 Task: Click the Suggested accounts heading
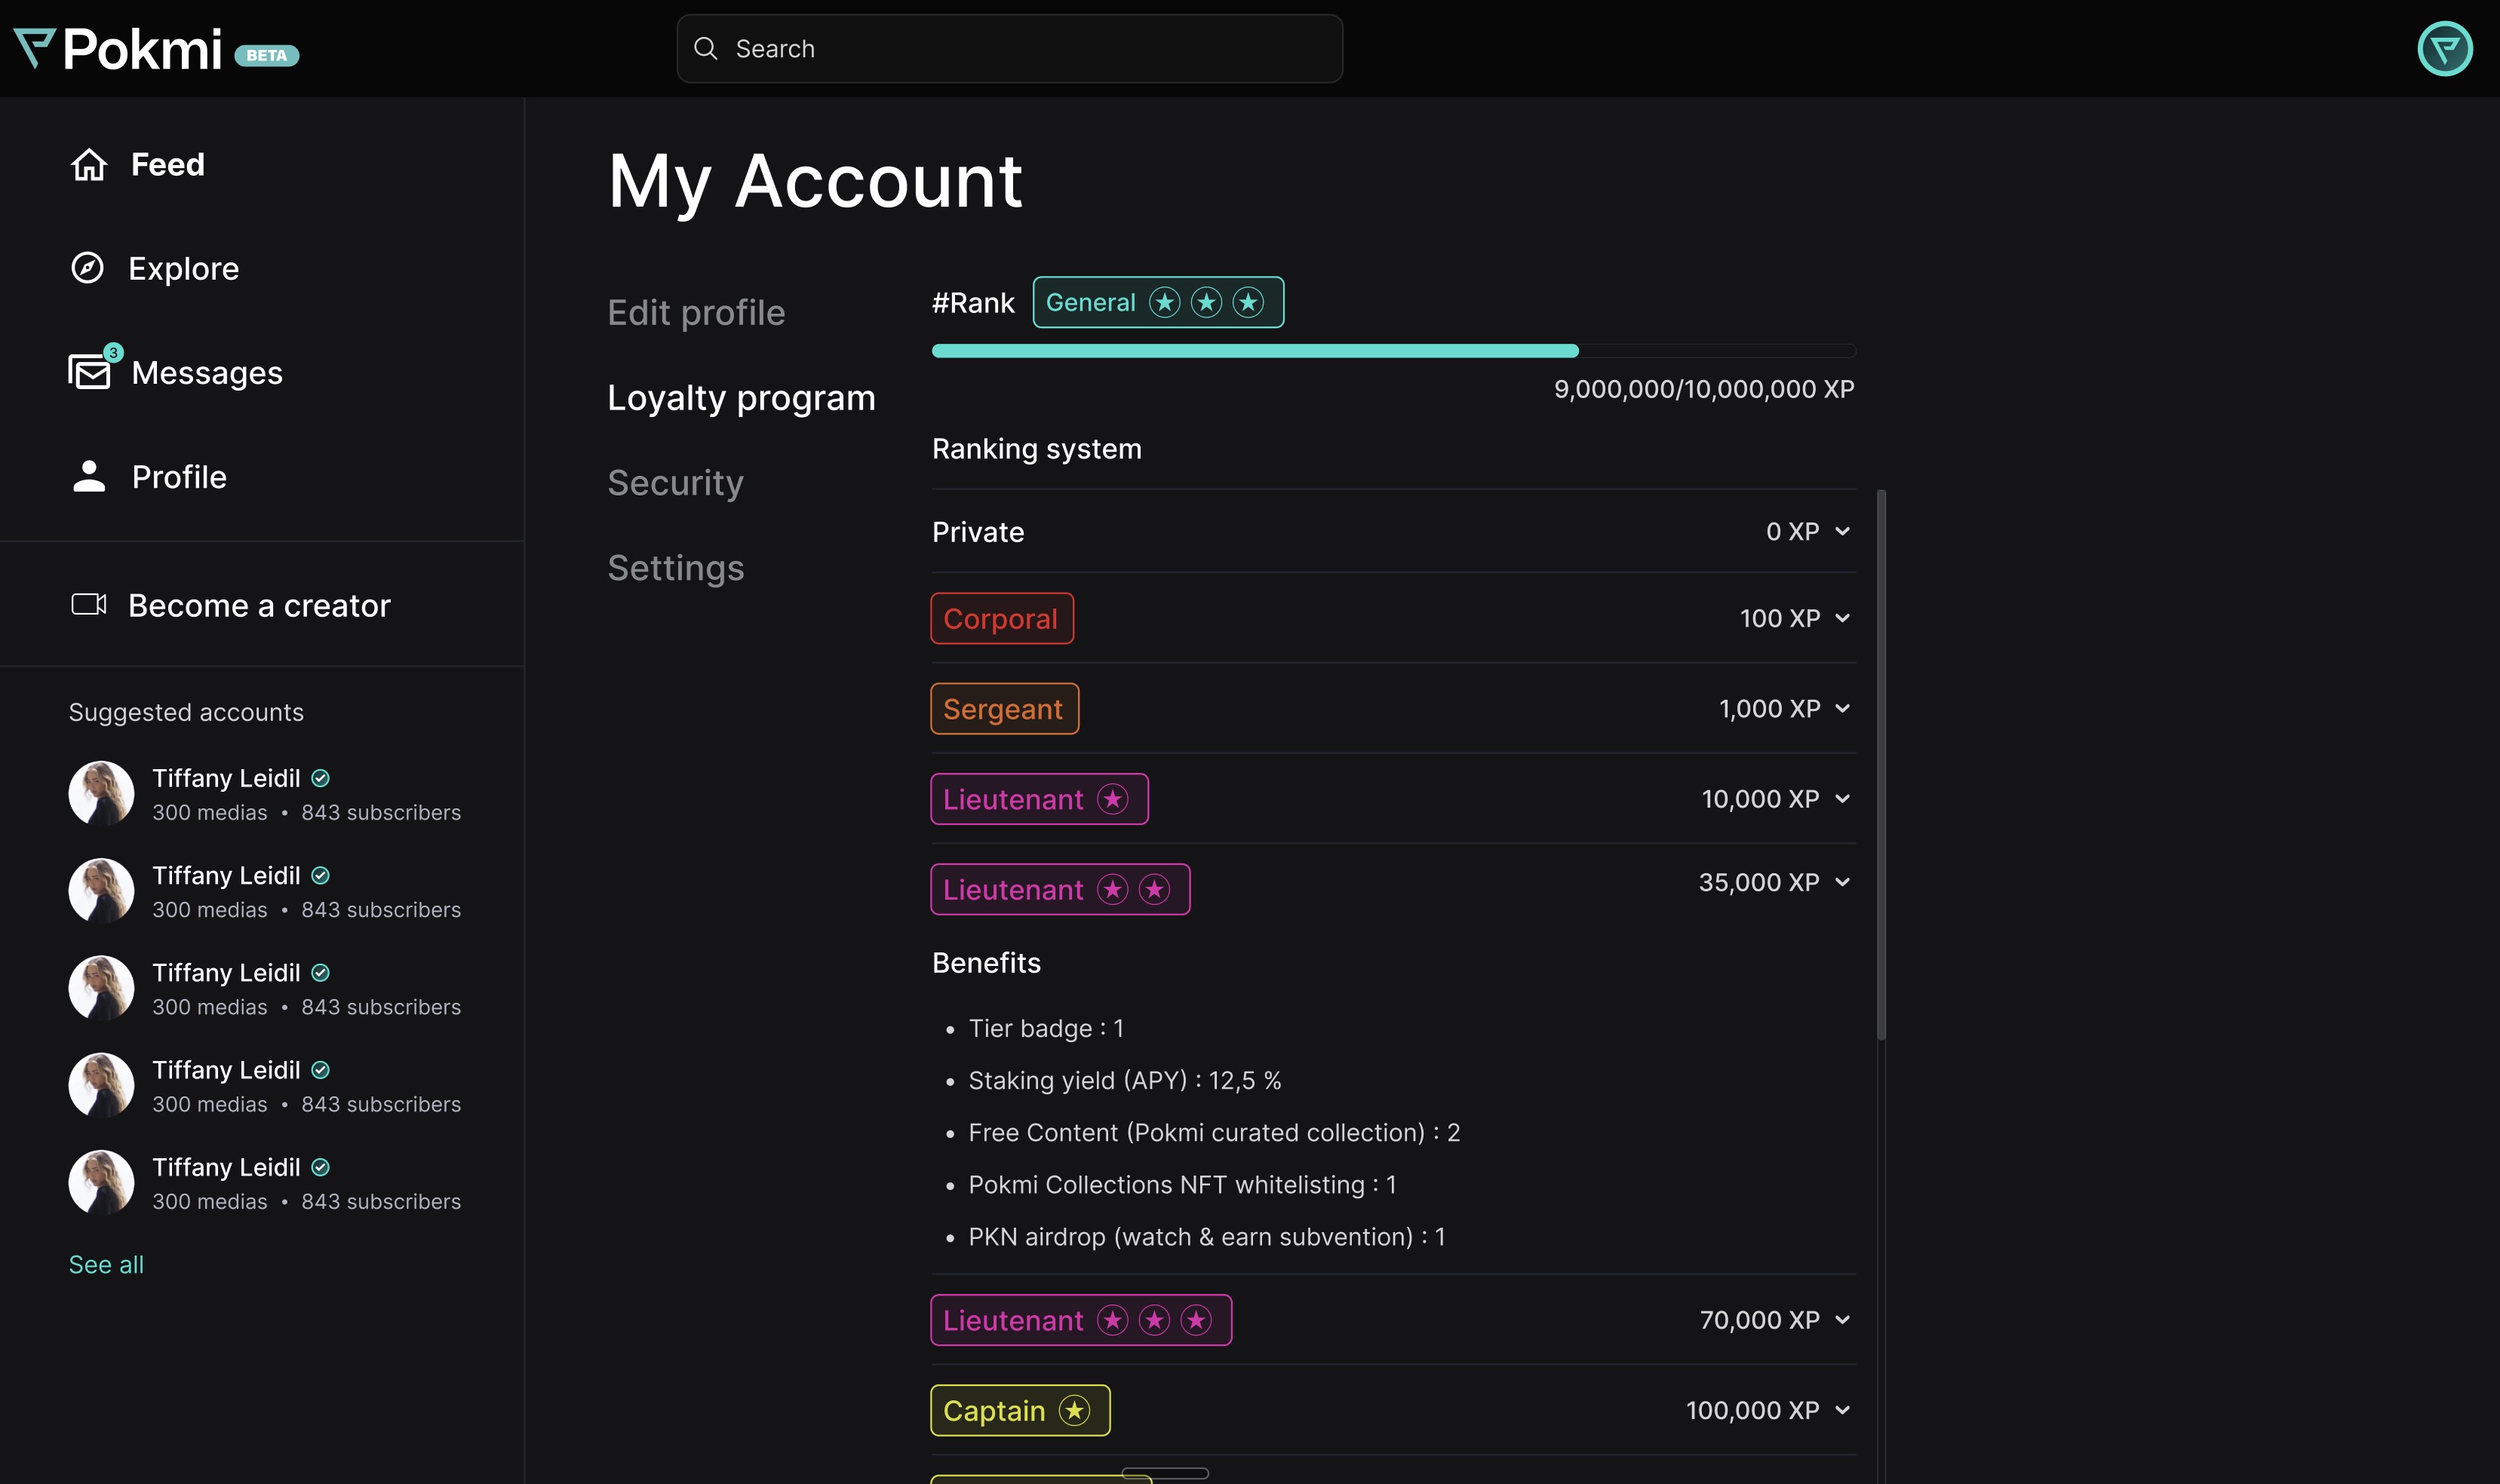[x=186, y=712]
